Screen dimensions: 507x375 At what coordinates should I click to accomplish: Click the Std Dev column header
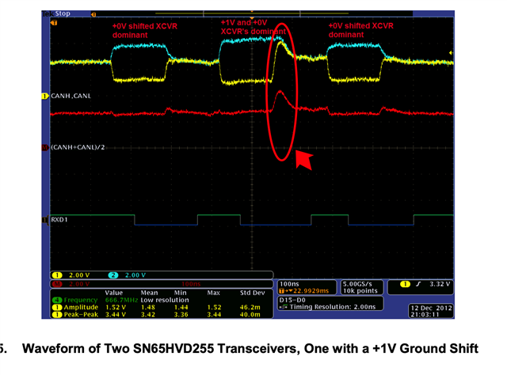coord(252,293)
